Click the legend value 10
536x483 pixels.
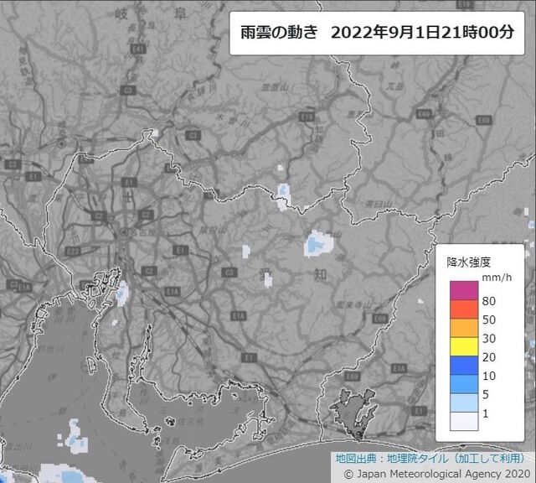tap(489, 376)
